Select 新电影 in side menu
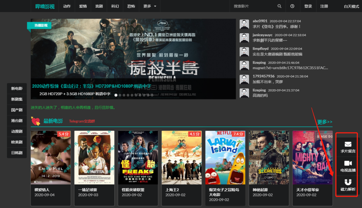362x208 pixels. click(17, 89)
